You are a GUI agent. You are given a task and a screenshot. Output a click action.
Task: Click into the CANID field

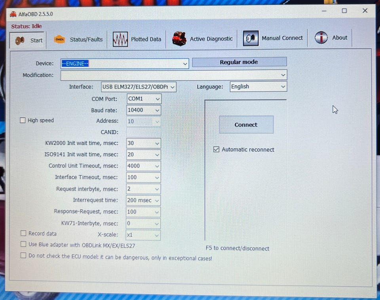(x=143, y=133)
